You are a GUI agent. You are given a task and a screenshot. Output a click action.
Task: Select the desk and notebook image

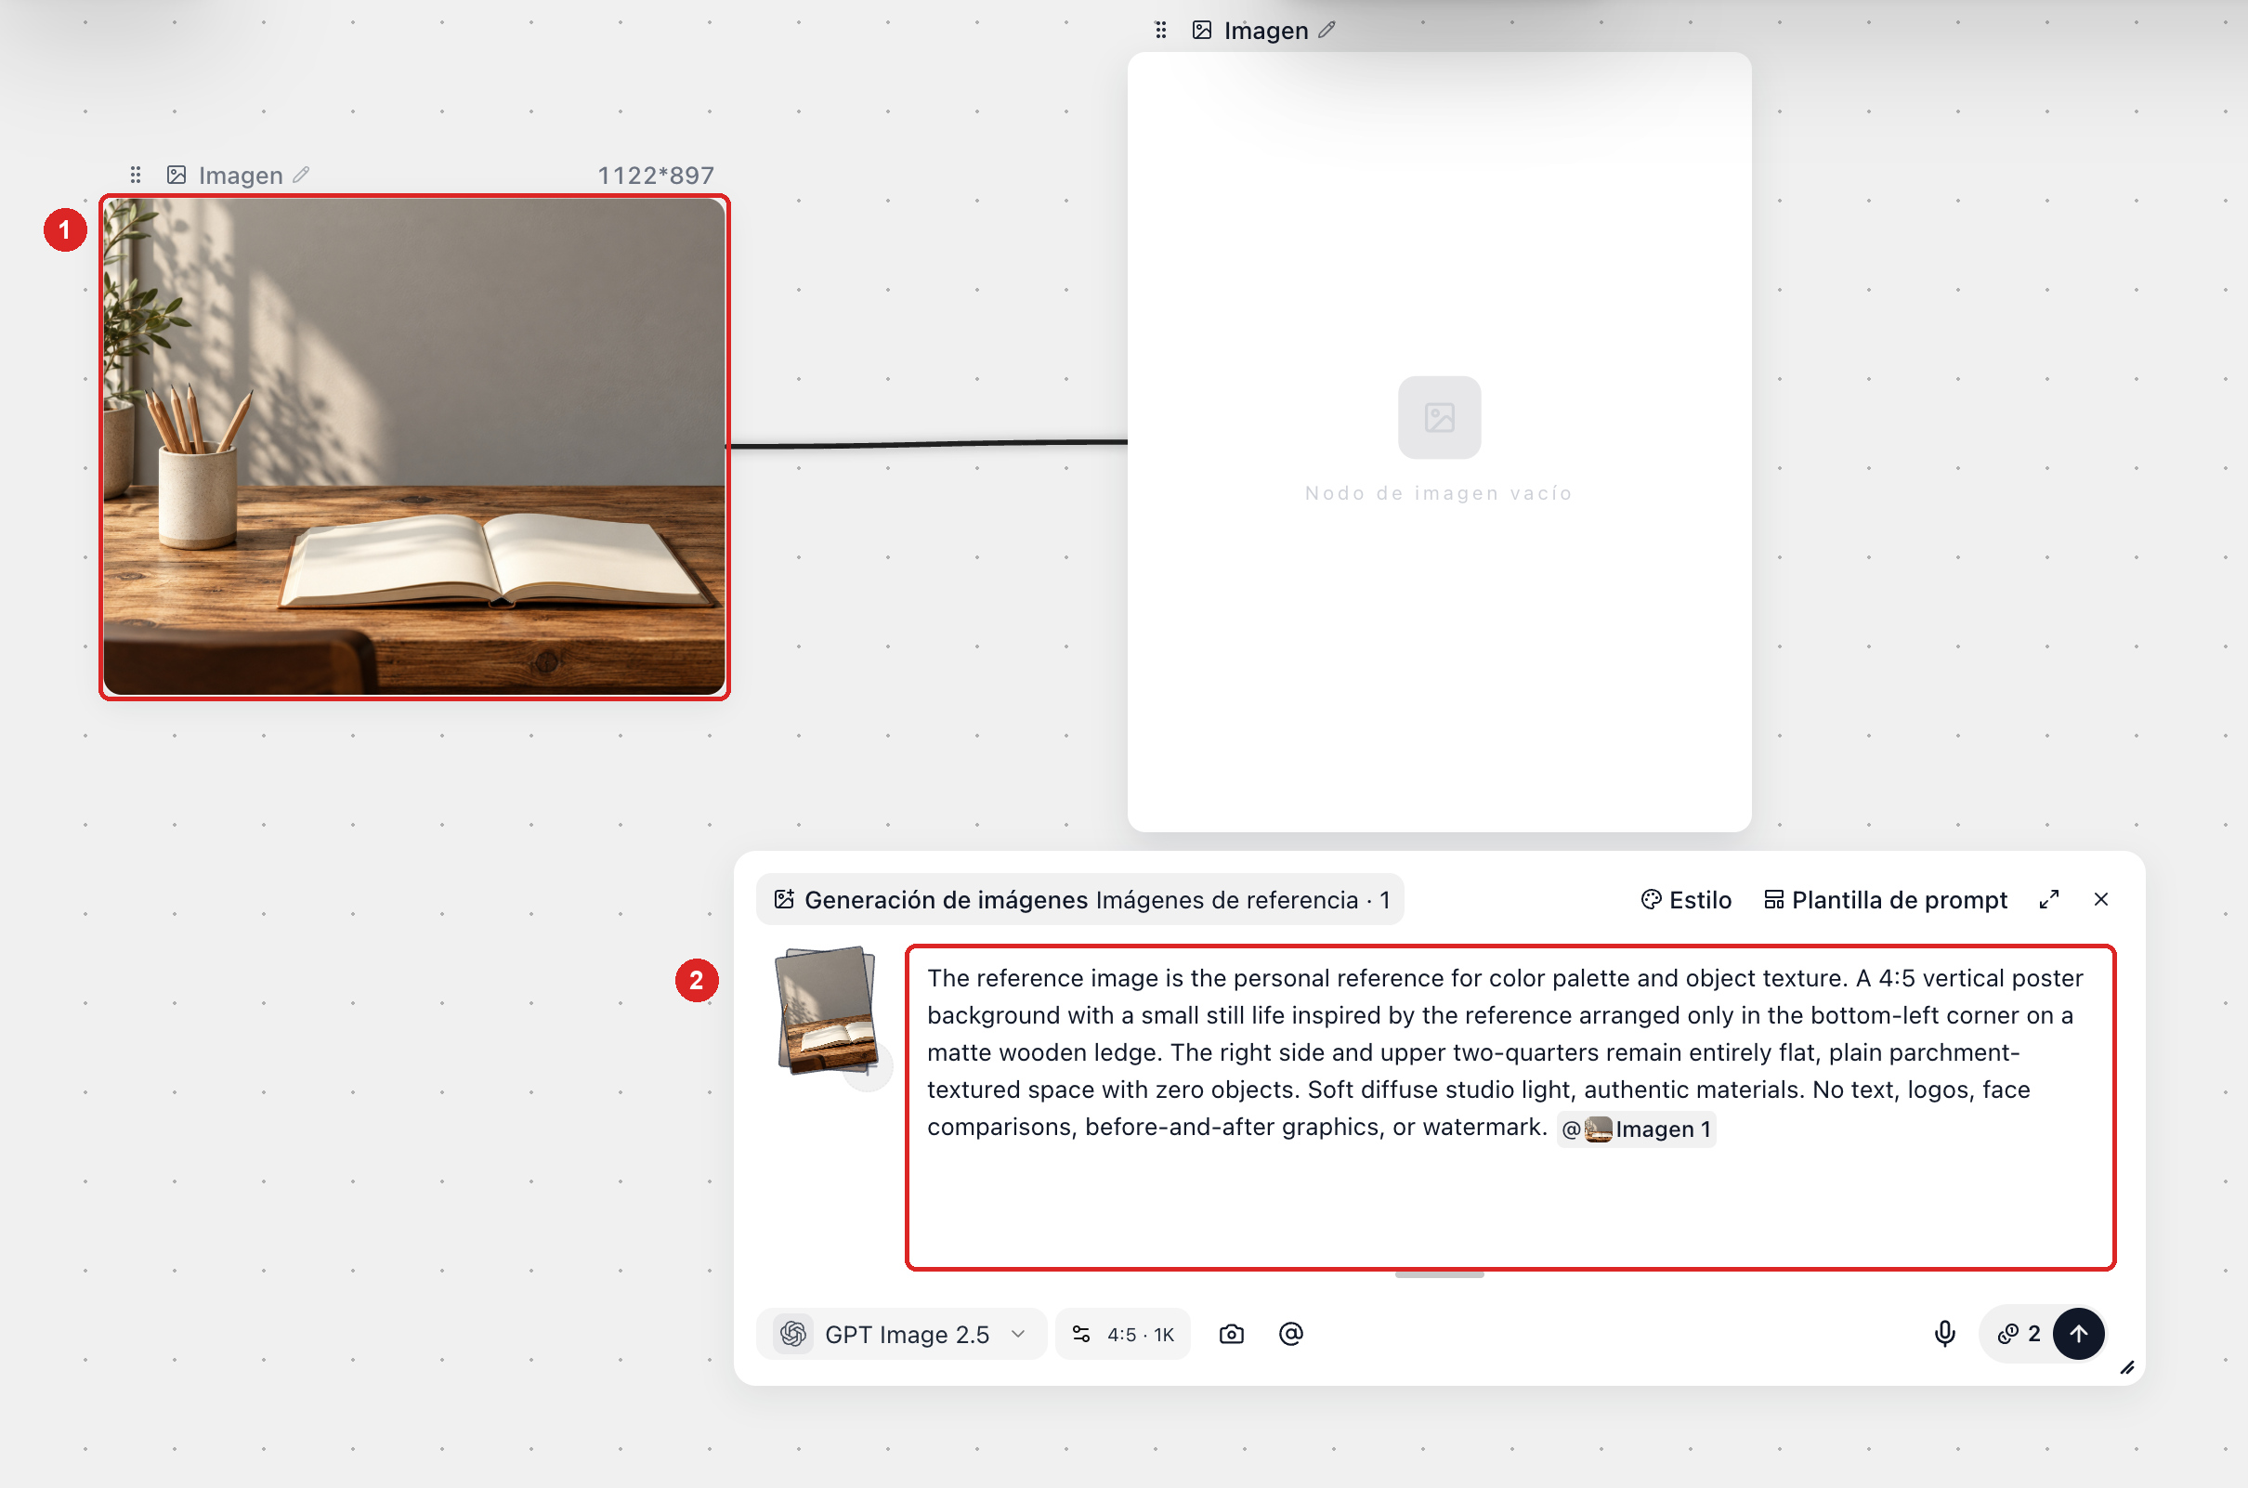(x=414, y=446)
